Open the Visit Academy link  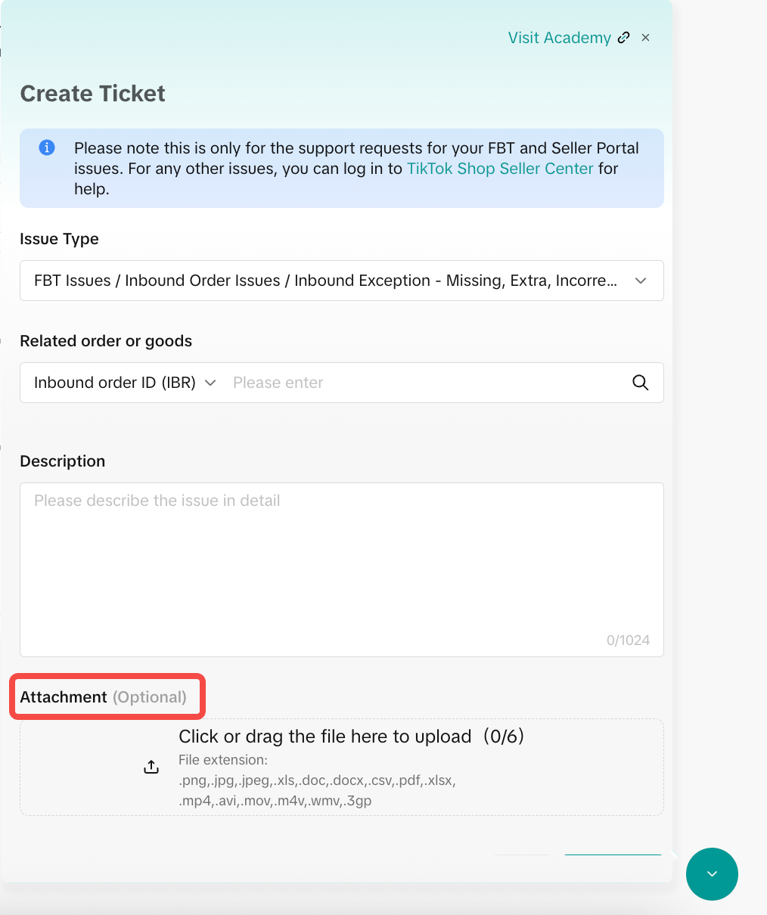pyautogui.click(x=559, y=38)
